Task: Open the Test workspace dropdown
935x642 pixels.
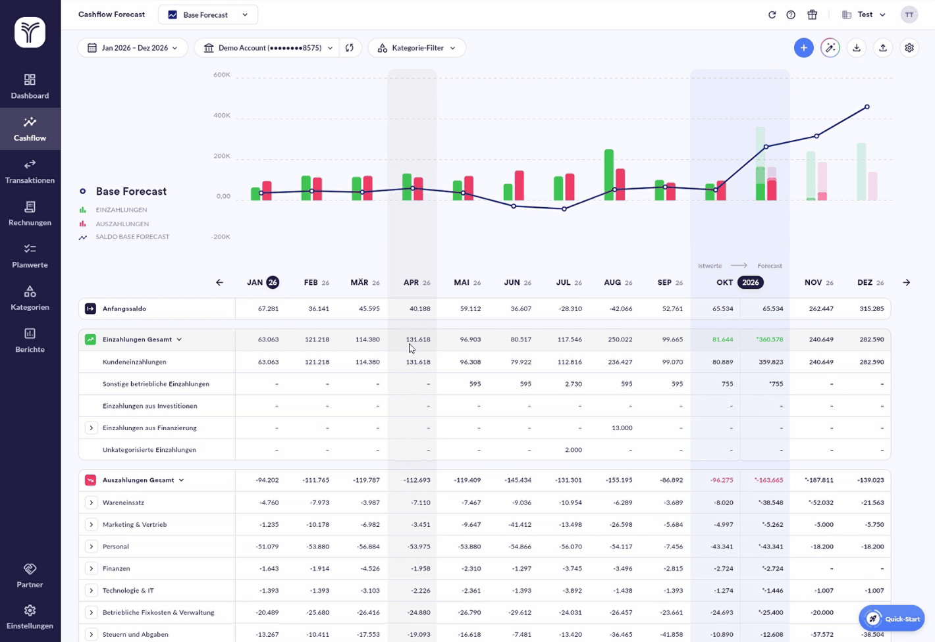Action: point(864,14)
